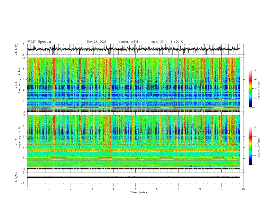Click the ch.1(V) axis label

click(17, 49)
